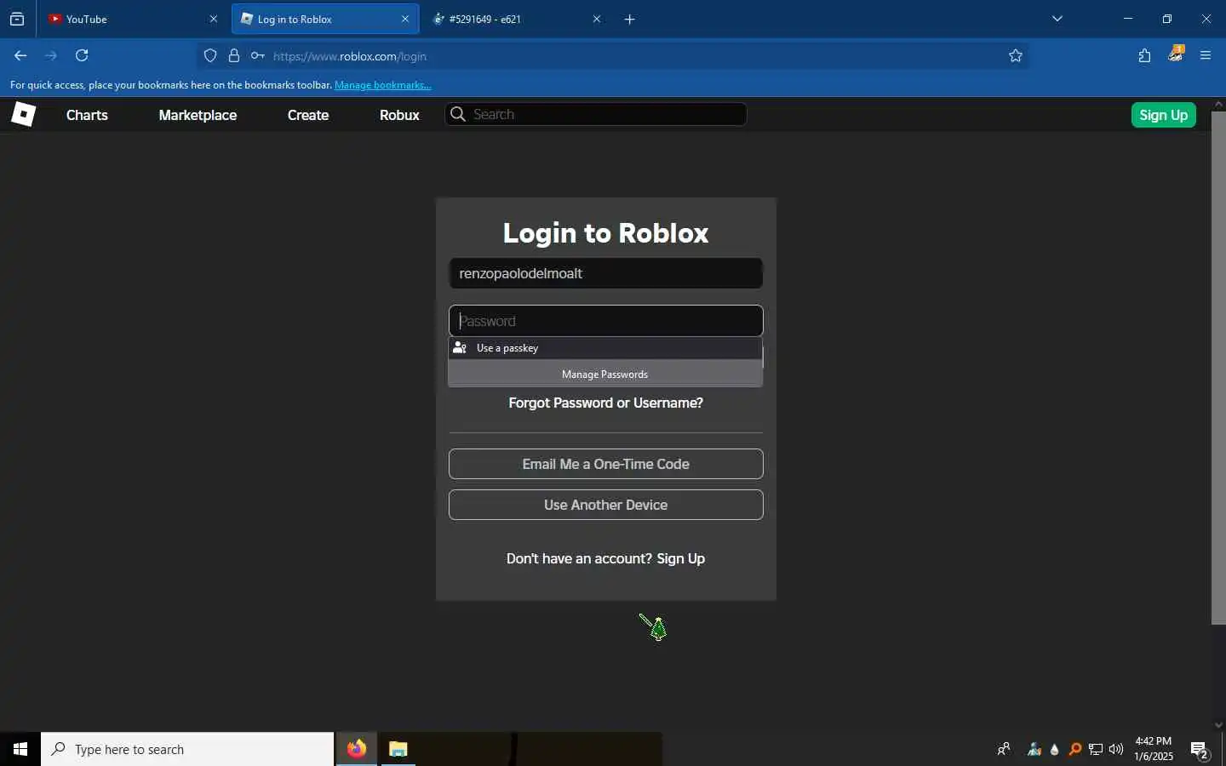Select the Log in to Roblox tab
1226x766 pixels.
324,19
